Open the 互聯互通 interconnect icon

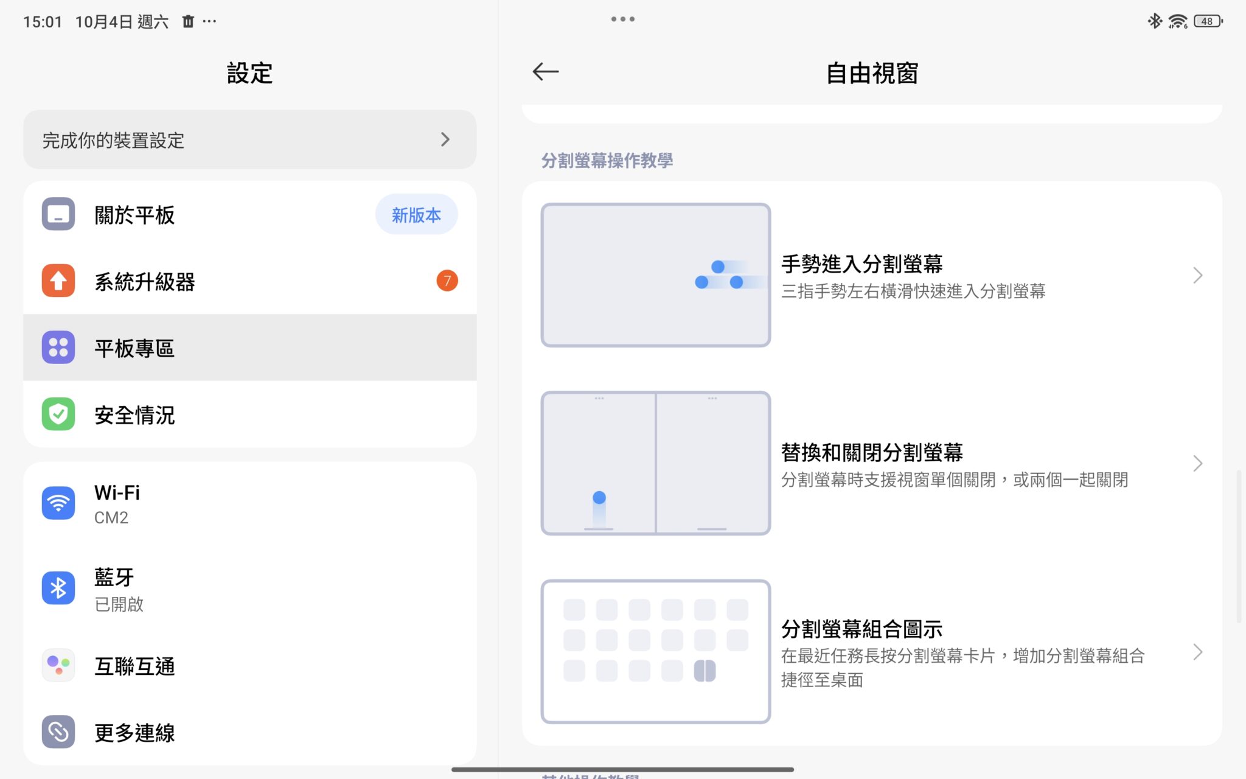(x=58, y=665)
